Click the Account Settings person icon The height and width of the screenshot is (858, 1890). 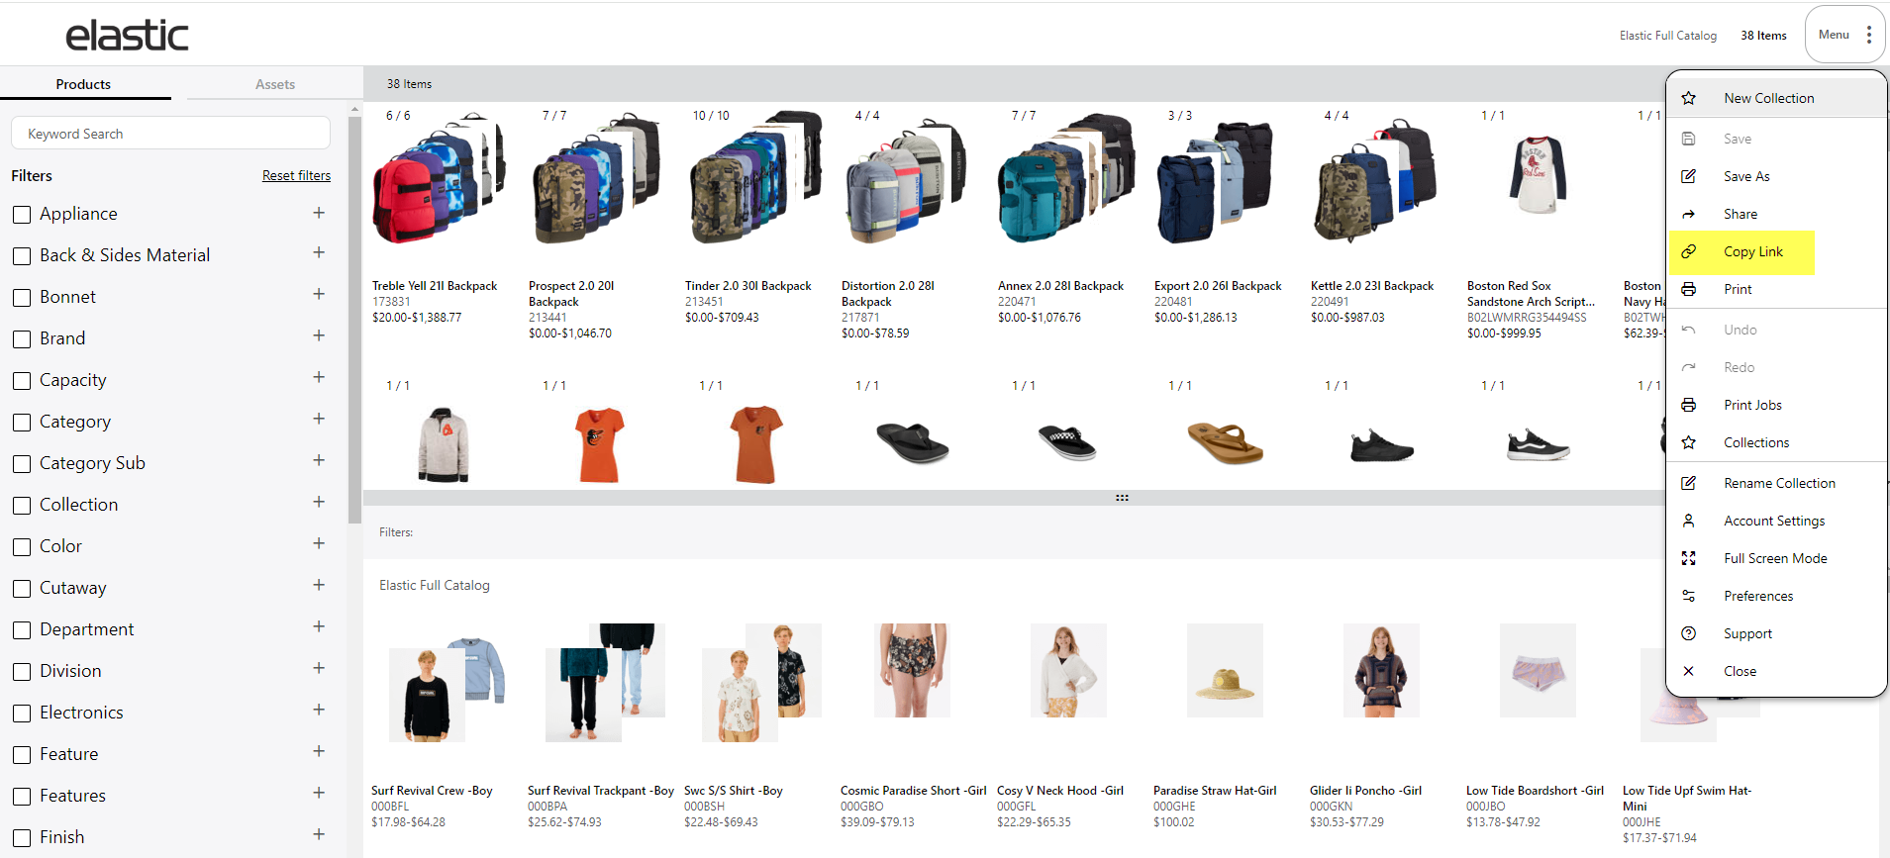tap(1689, 521)
